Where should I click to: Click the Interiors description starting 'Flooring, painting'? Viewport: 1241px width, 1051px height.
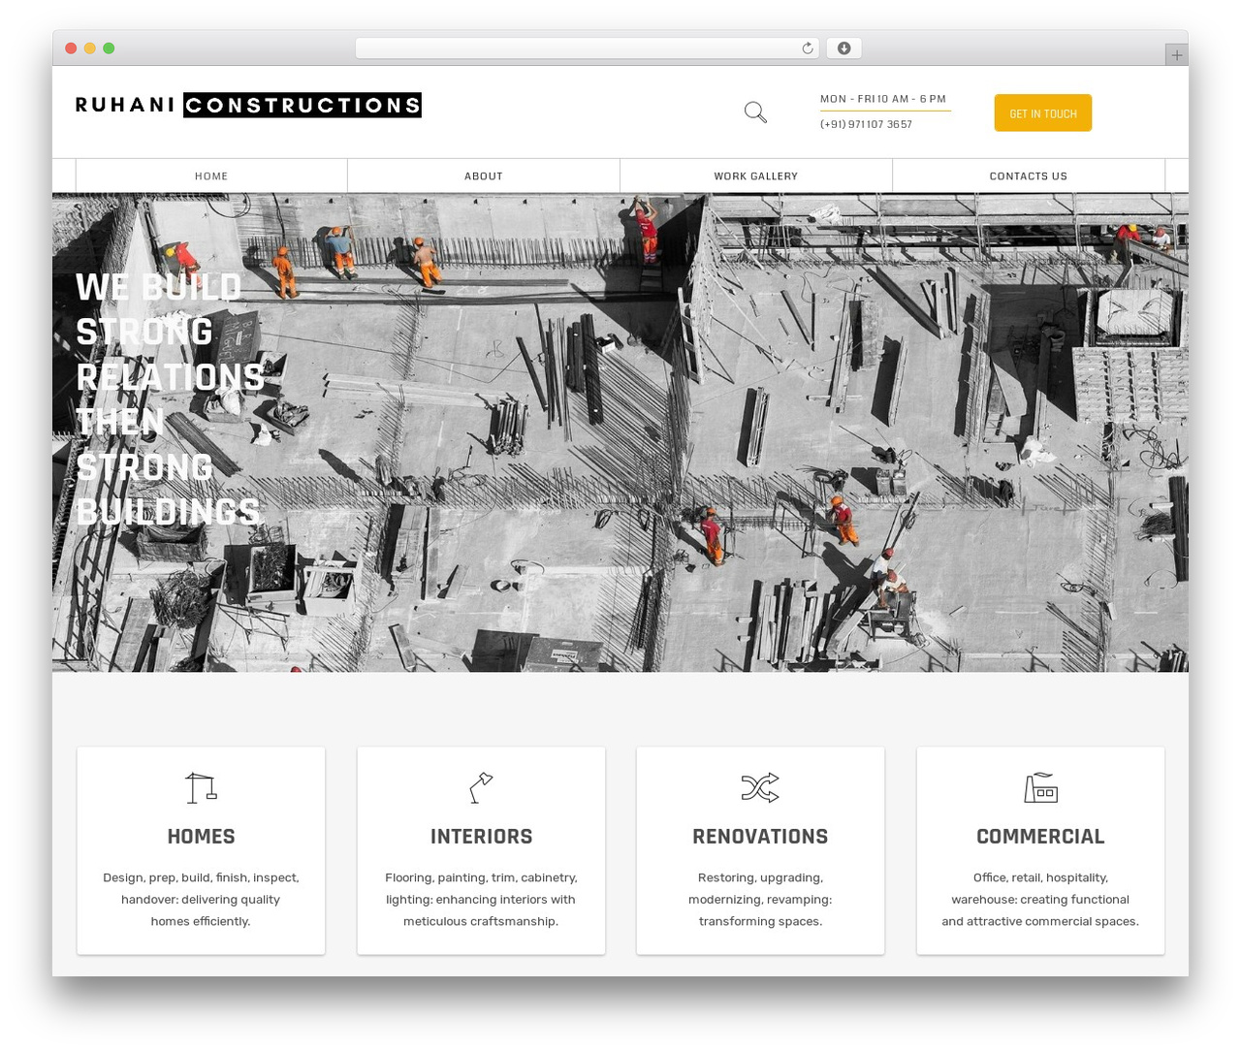tap(481, 900)
